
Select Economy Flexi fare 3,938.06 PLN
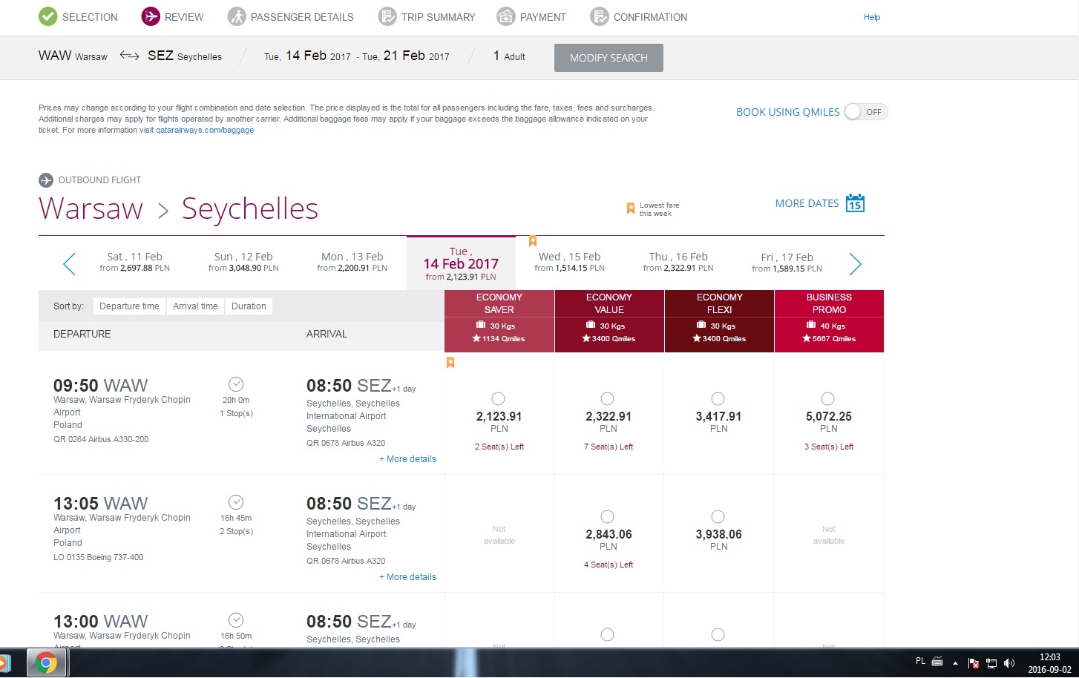(718, 517)
